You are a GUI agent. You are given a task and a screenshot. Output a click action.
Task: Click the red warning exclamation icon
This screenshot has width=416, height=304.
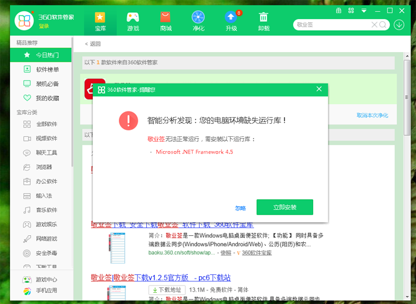click(128, 121)
